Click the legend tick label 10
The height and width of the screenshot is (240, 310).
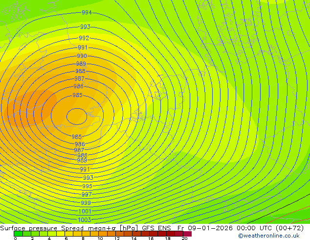pyautogui.click(x=100, y=239)
